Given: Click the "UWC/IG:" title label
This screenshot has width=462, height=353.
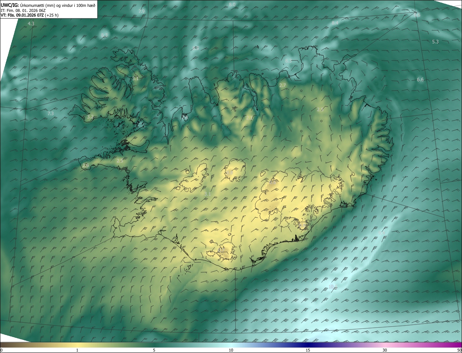Looking at the screenshot, I should pos(10,5).
